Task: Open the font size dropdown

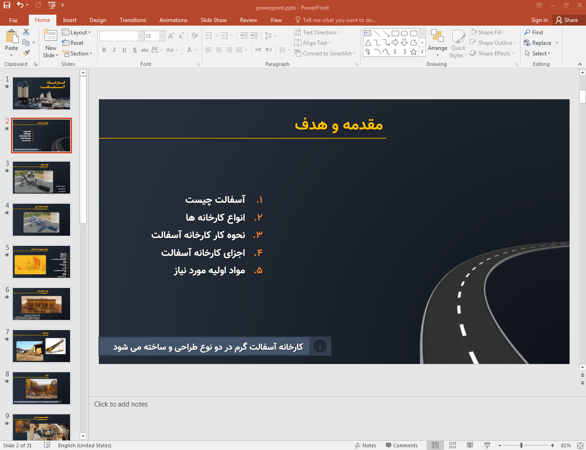Action: pyautogui.click(x=162, y=36)
